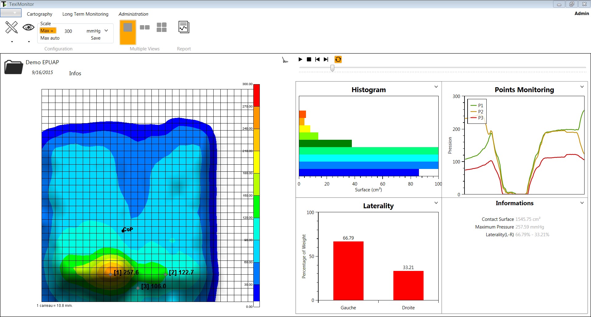Screen dimensions: 591x317
Task: Open the Long Term Monitoring tab
Action: (85, 14)
